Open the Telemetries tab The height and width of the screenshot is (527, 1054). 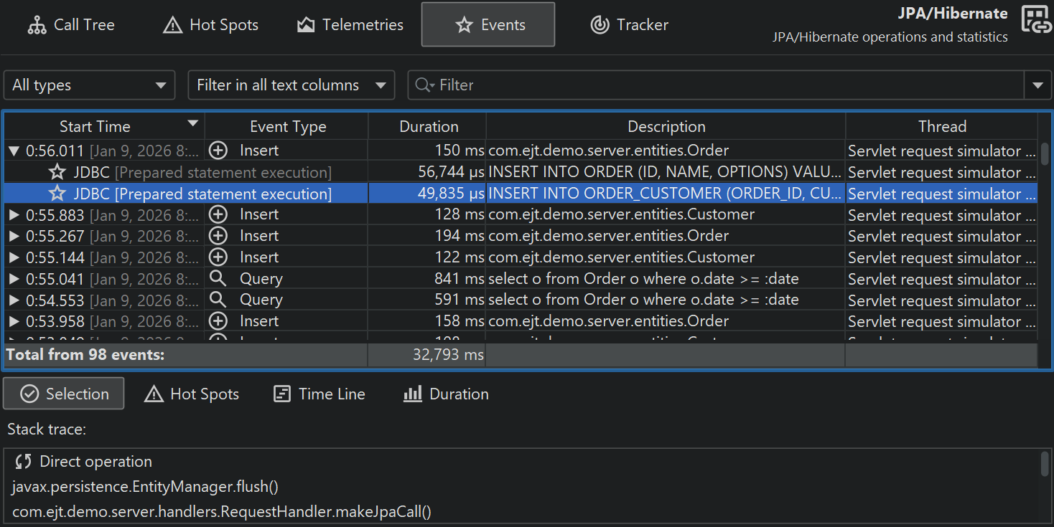coord(350,25)
